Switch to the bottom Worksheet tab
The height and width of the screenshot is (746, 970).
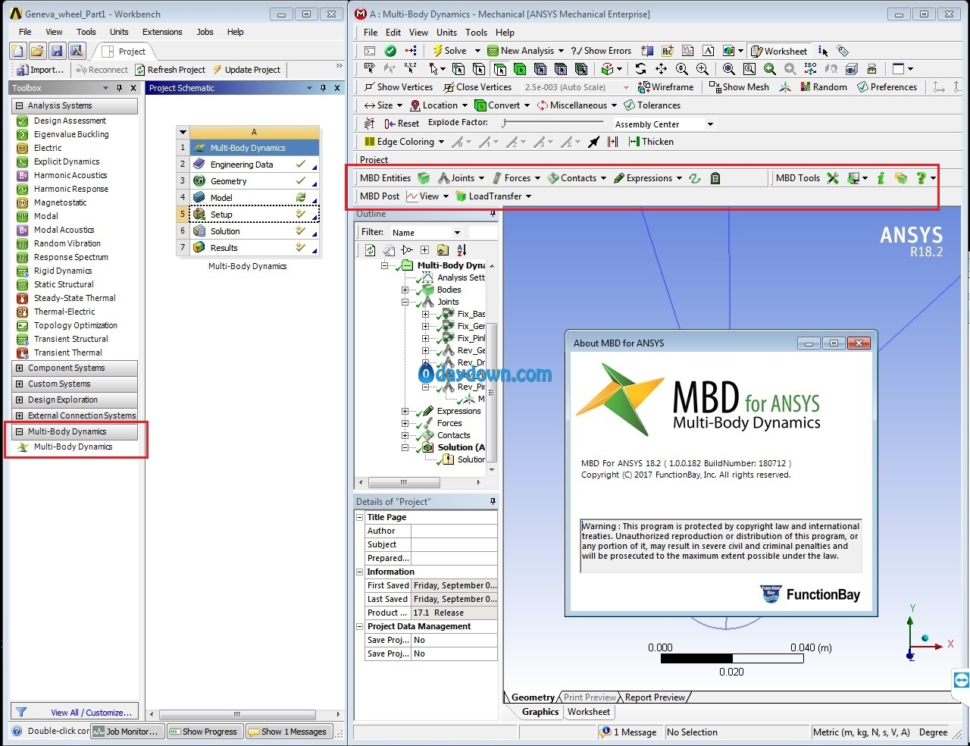(x=589, y=712)
